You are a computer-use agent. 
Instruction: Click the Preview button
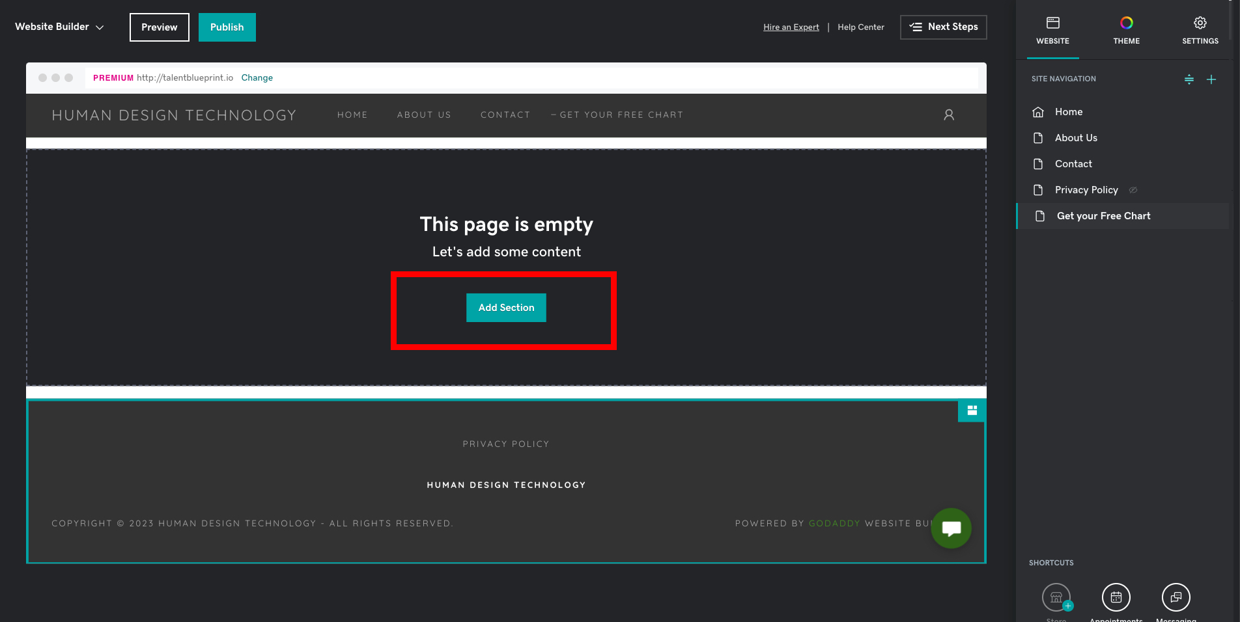click(x=160, y=27)
